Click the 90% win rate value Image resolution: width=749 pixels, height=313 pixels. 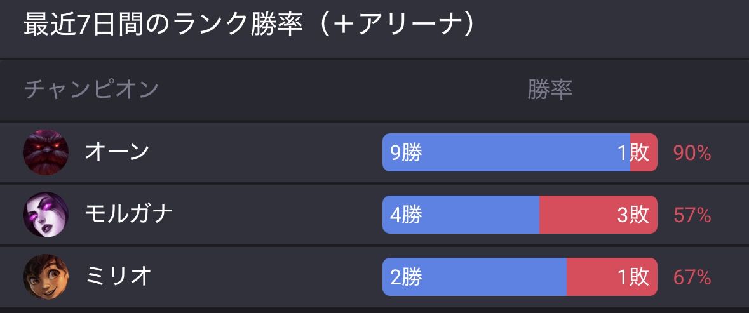[x=692, y=152]
